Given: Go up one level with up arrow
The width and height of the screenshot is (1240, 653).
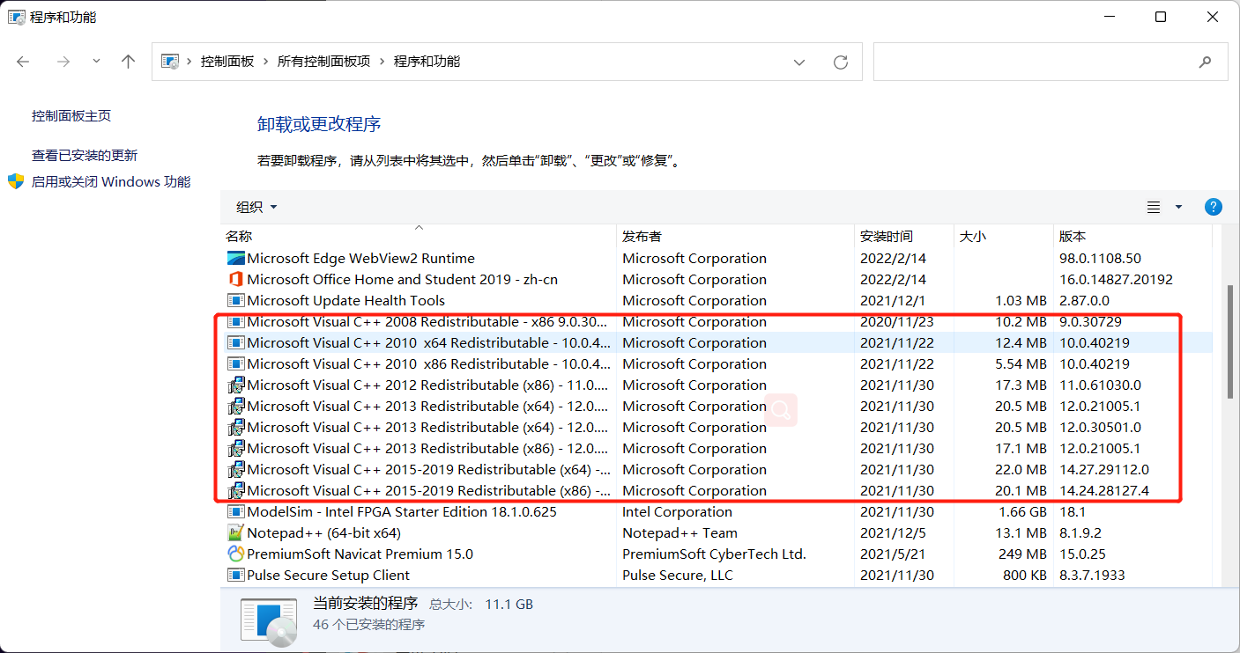Looking at the screenshot, I should point(129,62).
